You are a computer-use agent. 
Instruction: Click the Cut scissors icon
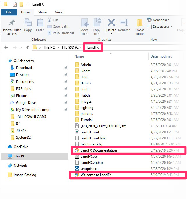pyautogui.click(x=50, y=20)
